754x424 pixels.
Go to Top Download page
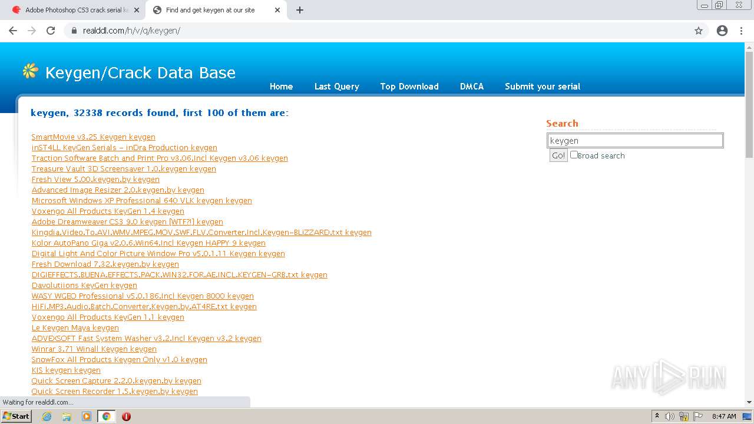pyautogui.click(x=409, y=87)
